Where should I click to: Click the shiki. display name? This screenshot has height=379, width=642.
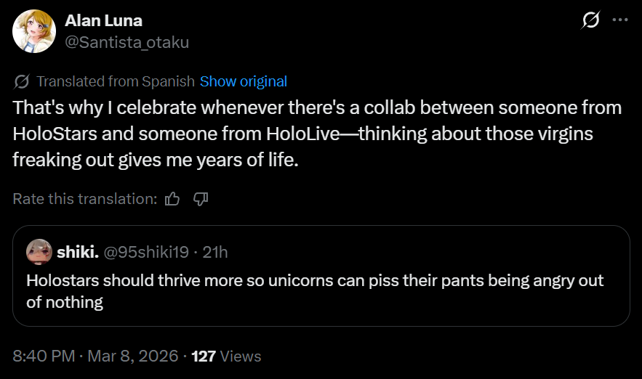[76, 252]
